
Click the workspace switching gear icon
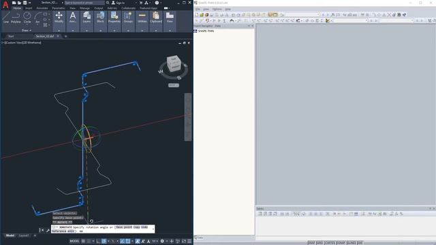tap(162, 241)
